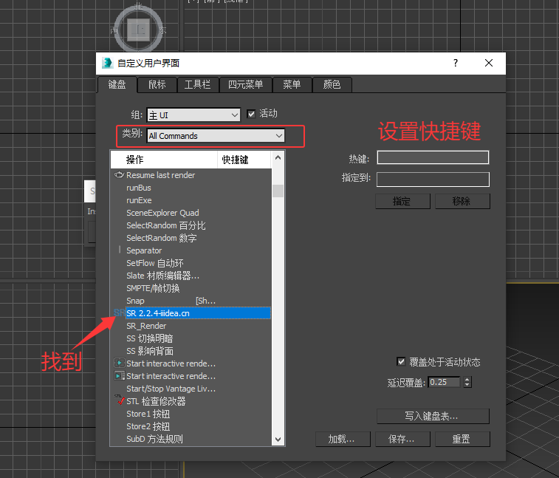
Task: Switch to the 鼠标 tab
Action: tap(157, 84)
